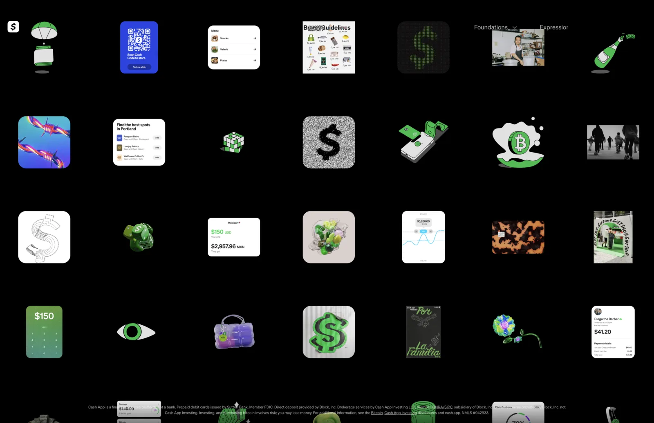Open the Mexico $150 USD conversion card
Screen dimensions: 654x423
tap(234, 237)
